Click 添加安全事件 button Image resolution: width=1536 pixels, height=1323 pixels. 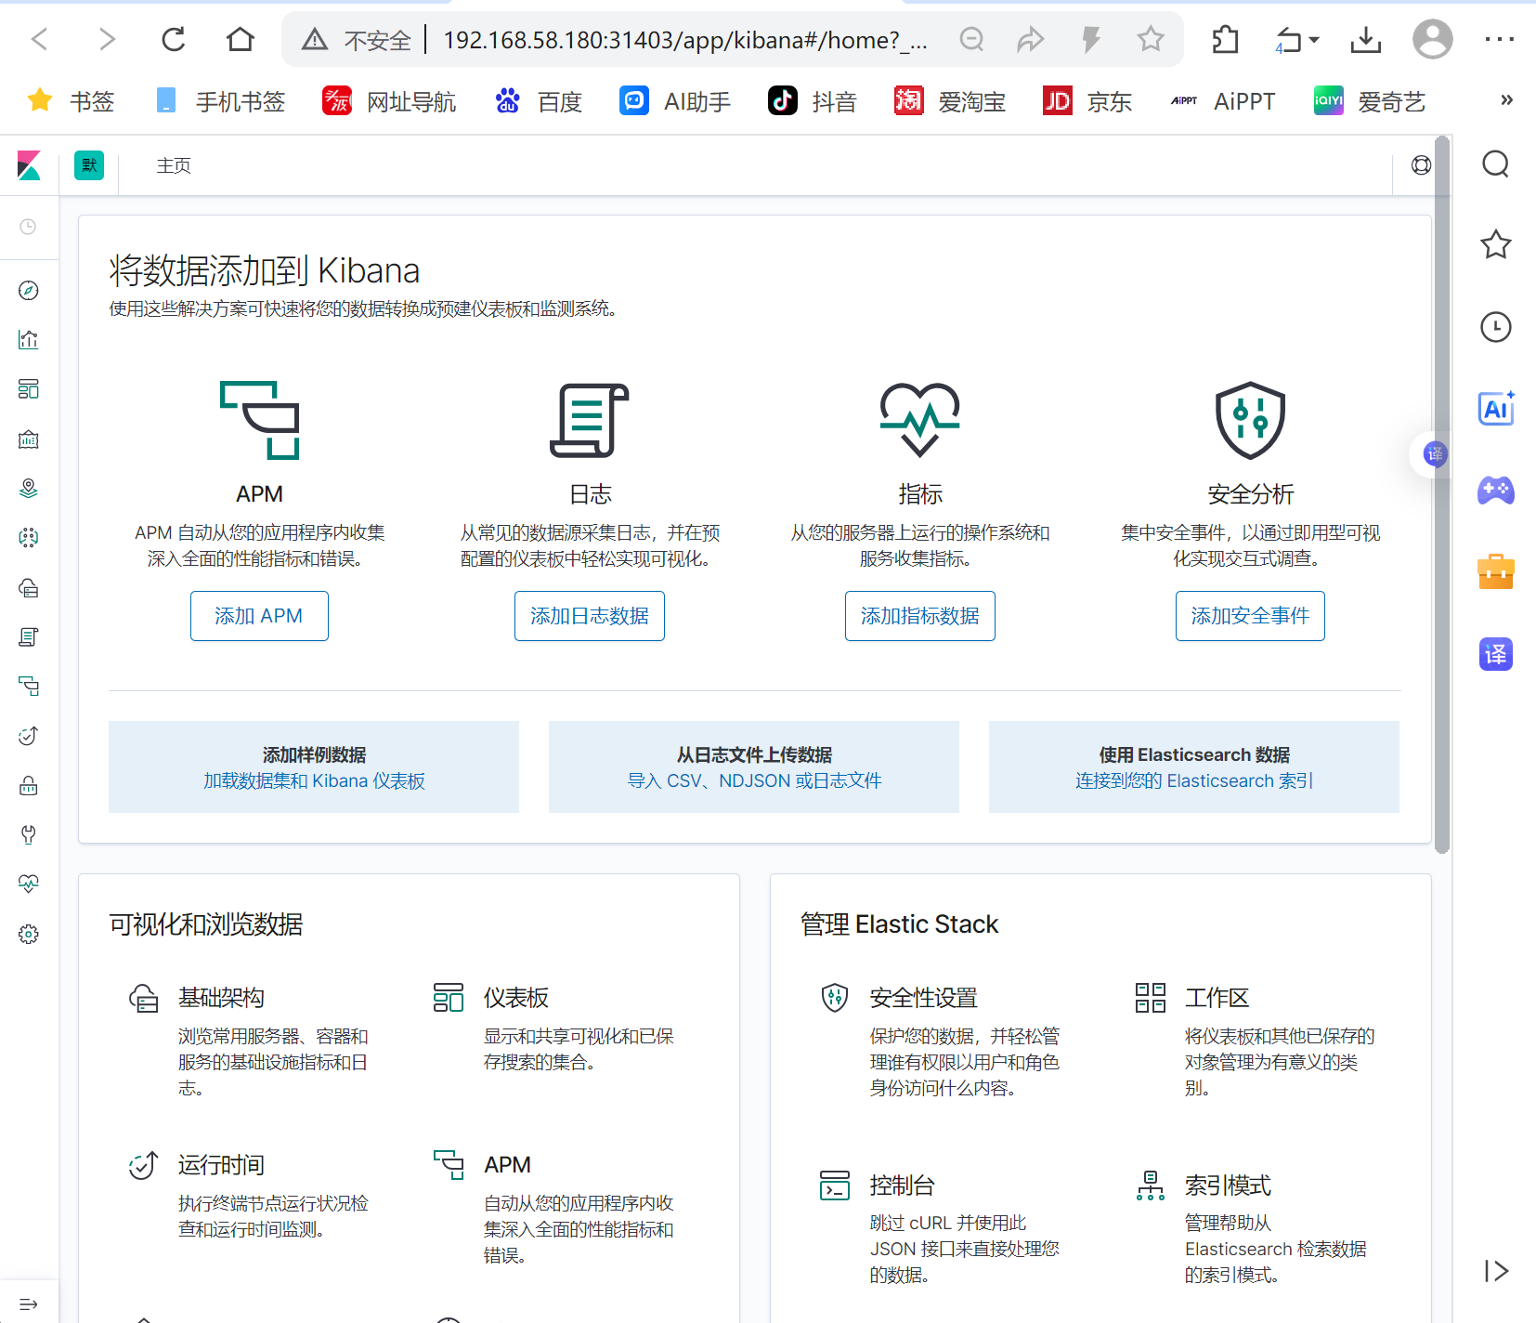click(1250, 616)
